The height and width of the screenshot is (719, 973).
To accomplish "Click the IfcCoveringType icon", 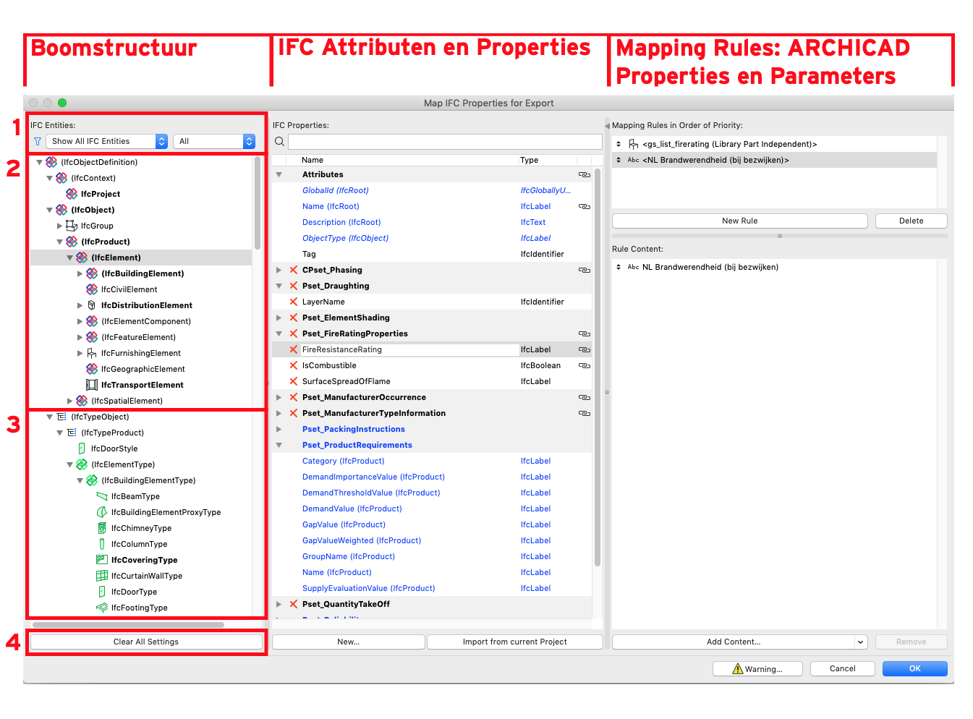I will 102,560.
